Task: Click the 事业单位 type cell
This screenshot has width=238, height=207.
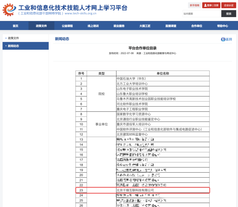Action: point(102,124)
